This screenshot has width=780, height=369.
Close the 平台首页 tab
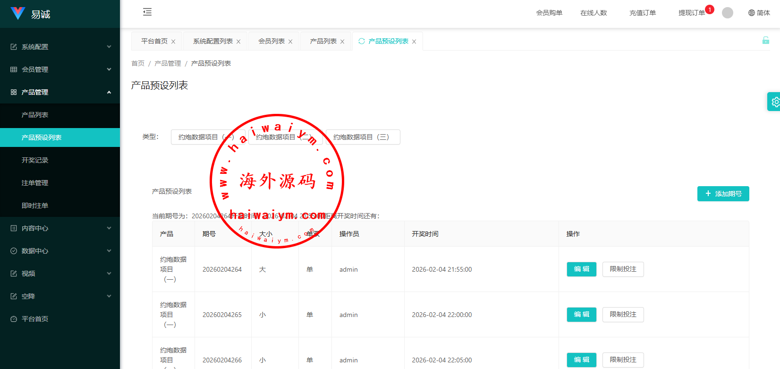[173, 42]
